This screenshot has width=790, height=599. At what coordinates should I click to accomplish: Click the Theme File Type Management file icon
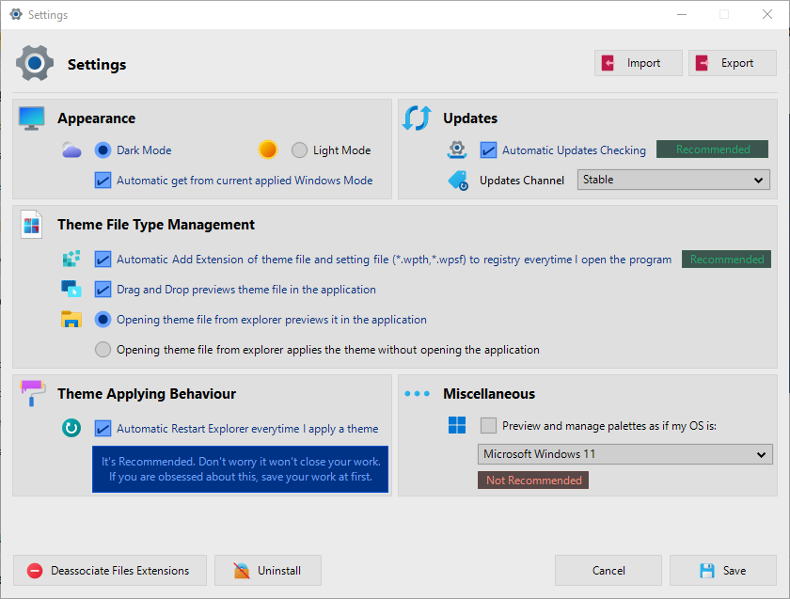31,224
